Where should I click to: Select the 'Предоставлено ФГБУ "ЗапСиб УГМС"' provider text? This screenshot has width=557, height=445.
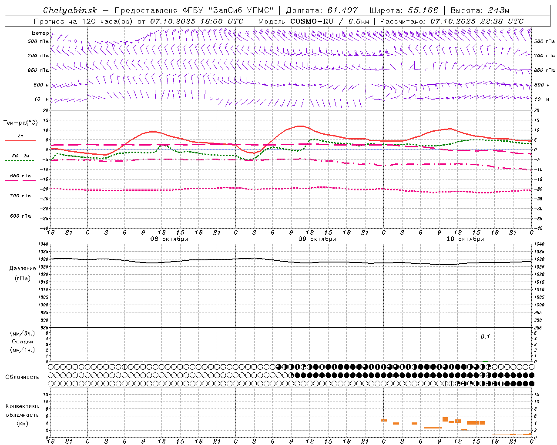194,10
